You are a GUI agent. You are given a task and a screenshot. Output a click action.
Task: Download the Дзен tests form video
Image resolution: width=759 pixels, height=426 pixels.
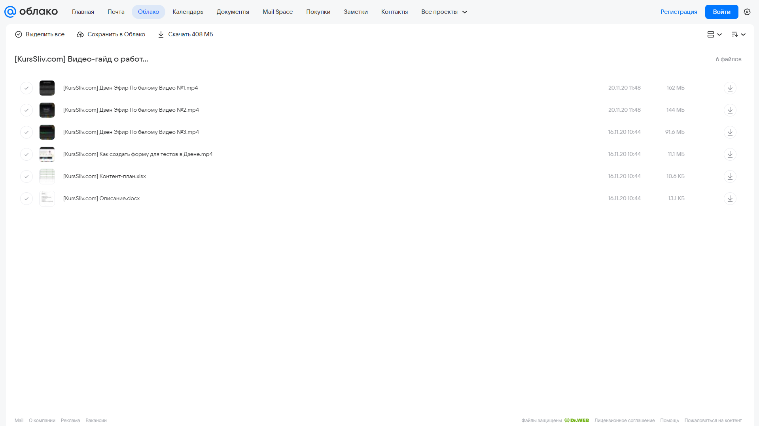click(x=730, y=154)
